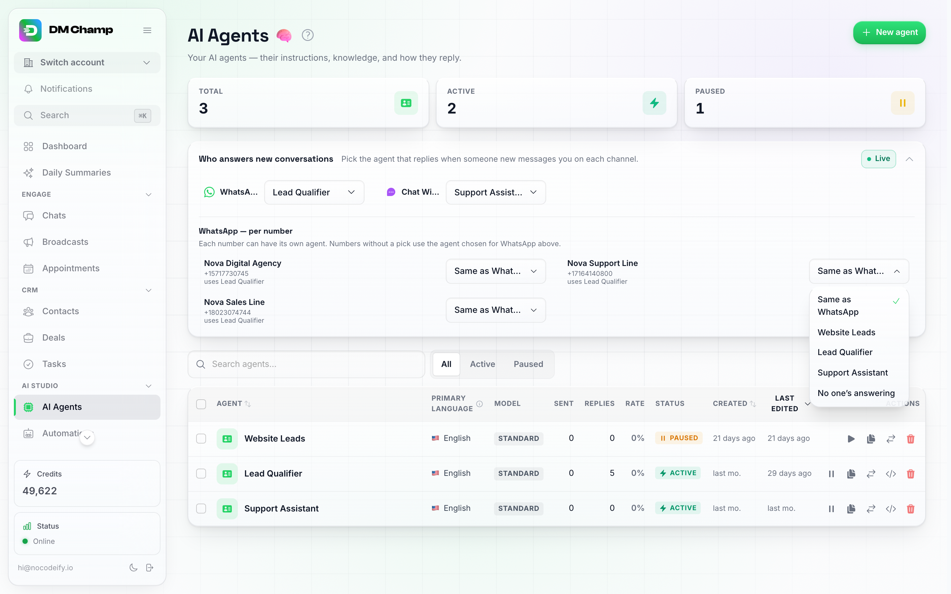Toggle dark mode moon icon
This screenshot has width=951, height=594.
coord(133,568)
